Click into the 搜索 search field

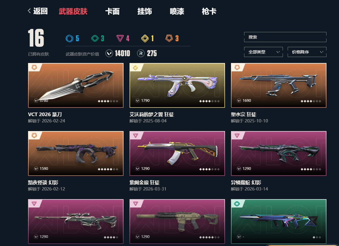pyautogui.click(x=285, y=37)
